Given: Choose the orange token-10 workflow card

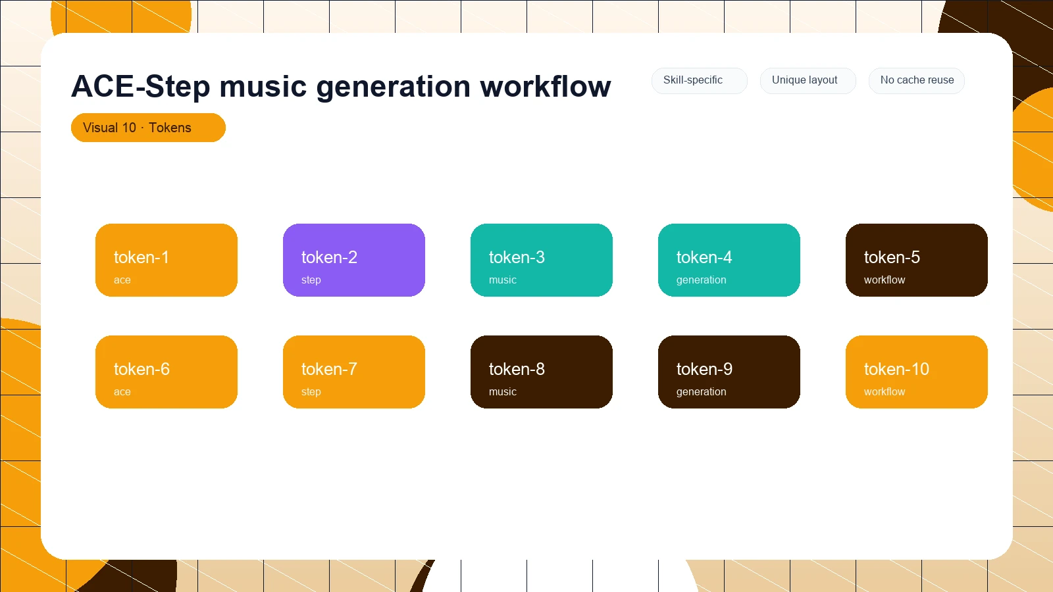Looking at the screenshot, I should [x=917, y=372].
